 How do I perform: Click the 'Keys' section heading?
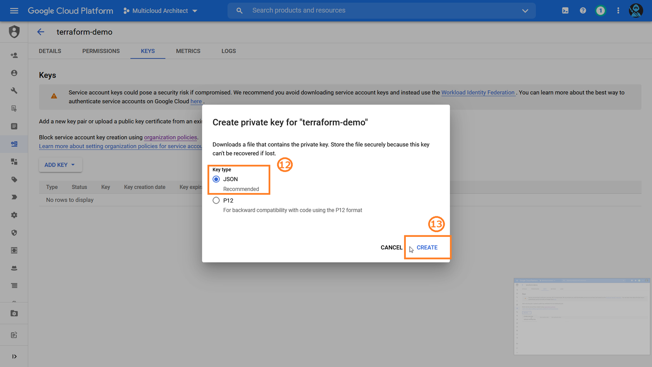click(47, 75)
